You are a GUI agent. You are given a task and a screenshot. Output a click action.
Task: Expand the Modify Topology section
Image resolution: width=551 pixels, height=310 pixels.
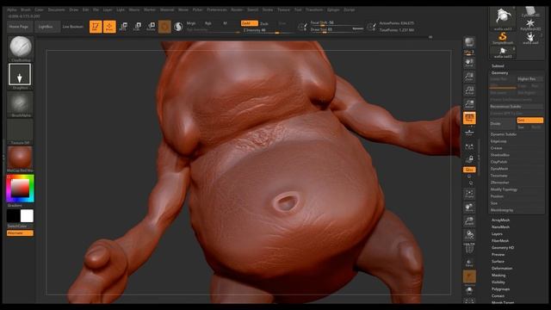(504, 189)
